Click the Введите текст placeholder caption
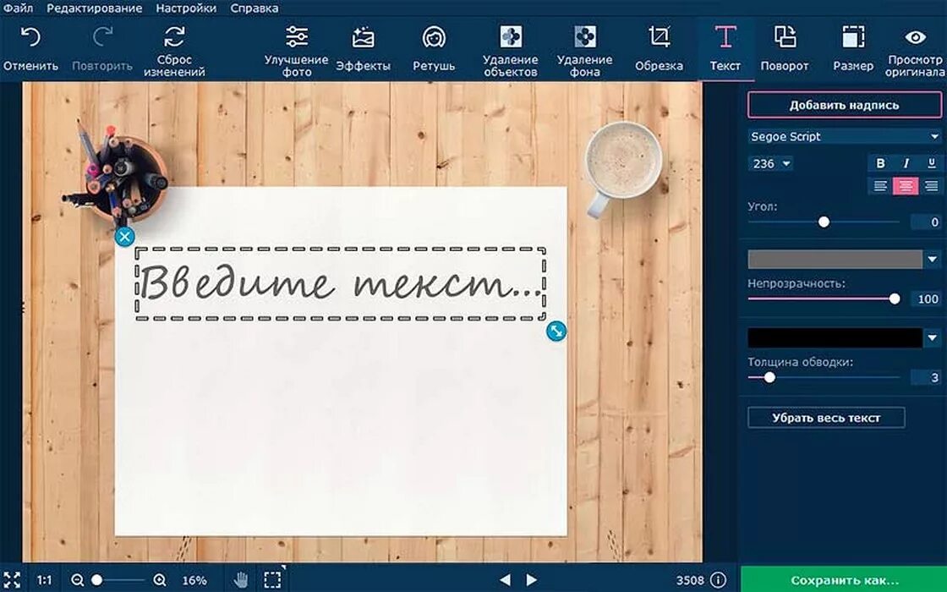 pyautogui.click(x=342, y=282)
